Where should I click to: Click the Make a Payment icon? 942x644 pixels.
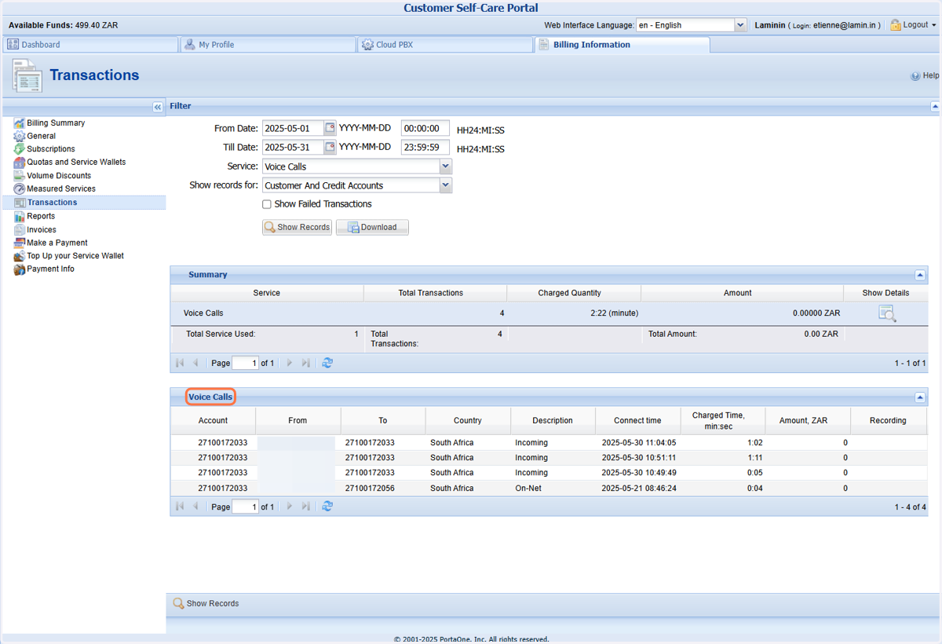(x=20, y=243)
